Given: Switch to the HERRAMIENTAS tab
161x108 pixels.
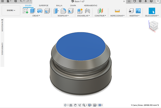Looking at the screenshot, I should 91,6.
